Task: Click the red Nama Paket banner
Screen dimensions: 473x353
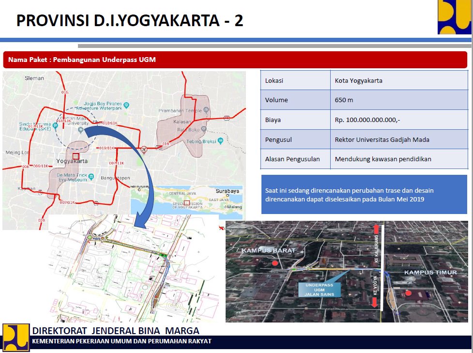Action: pos(235,60)
